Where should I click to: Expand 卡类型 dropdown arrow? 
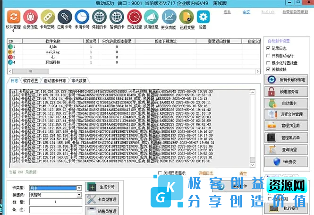79,188
